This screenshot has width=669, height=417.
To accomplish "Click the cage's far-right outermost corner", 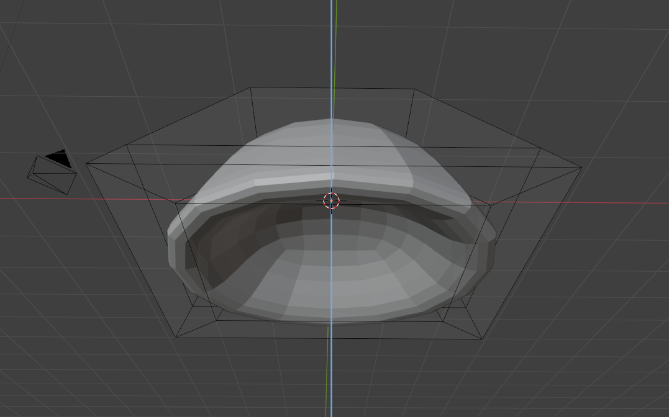I will [581, 167].
